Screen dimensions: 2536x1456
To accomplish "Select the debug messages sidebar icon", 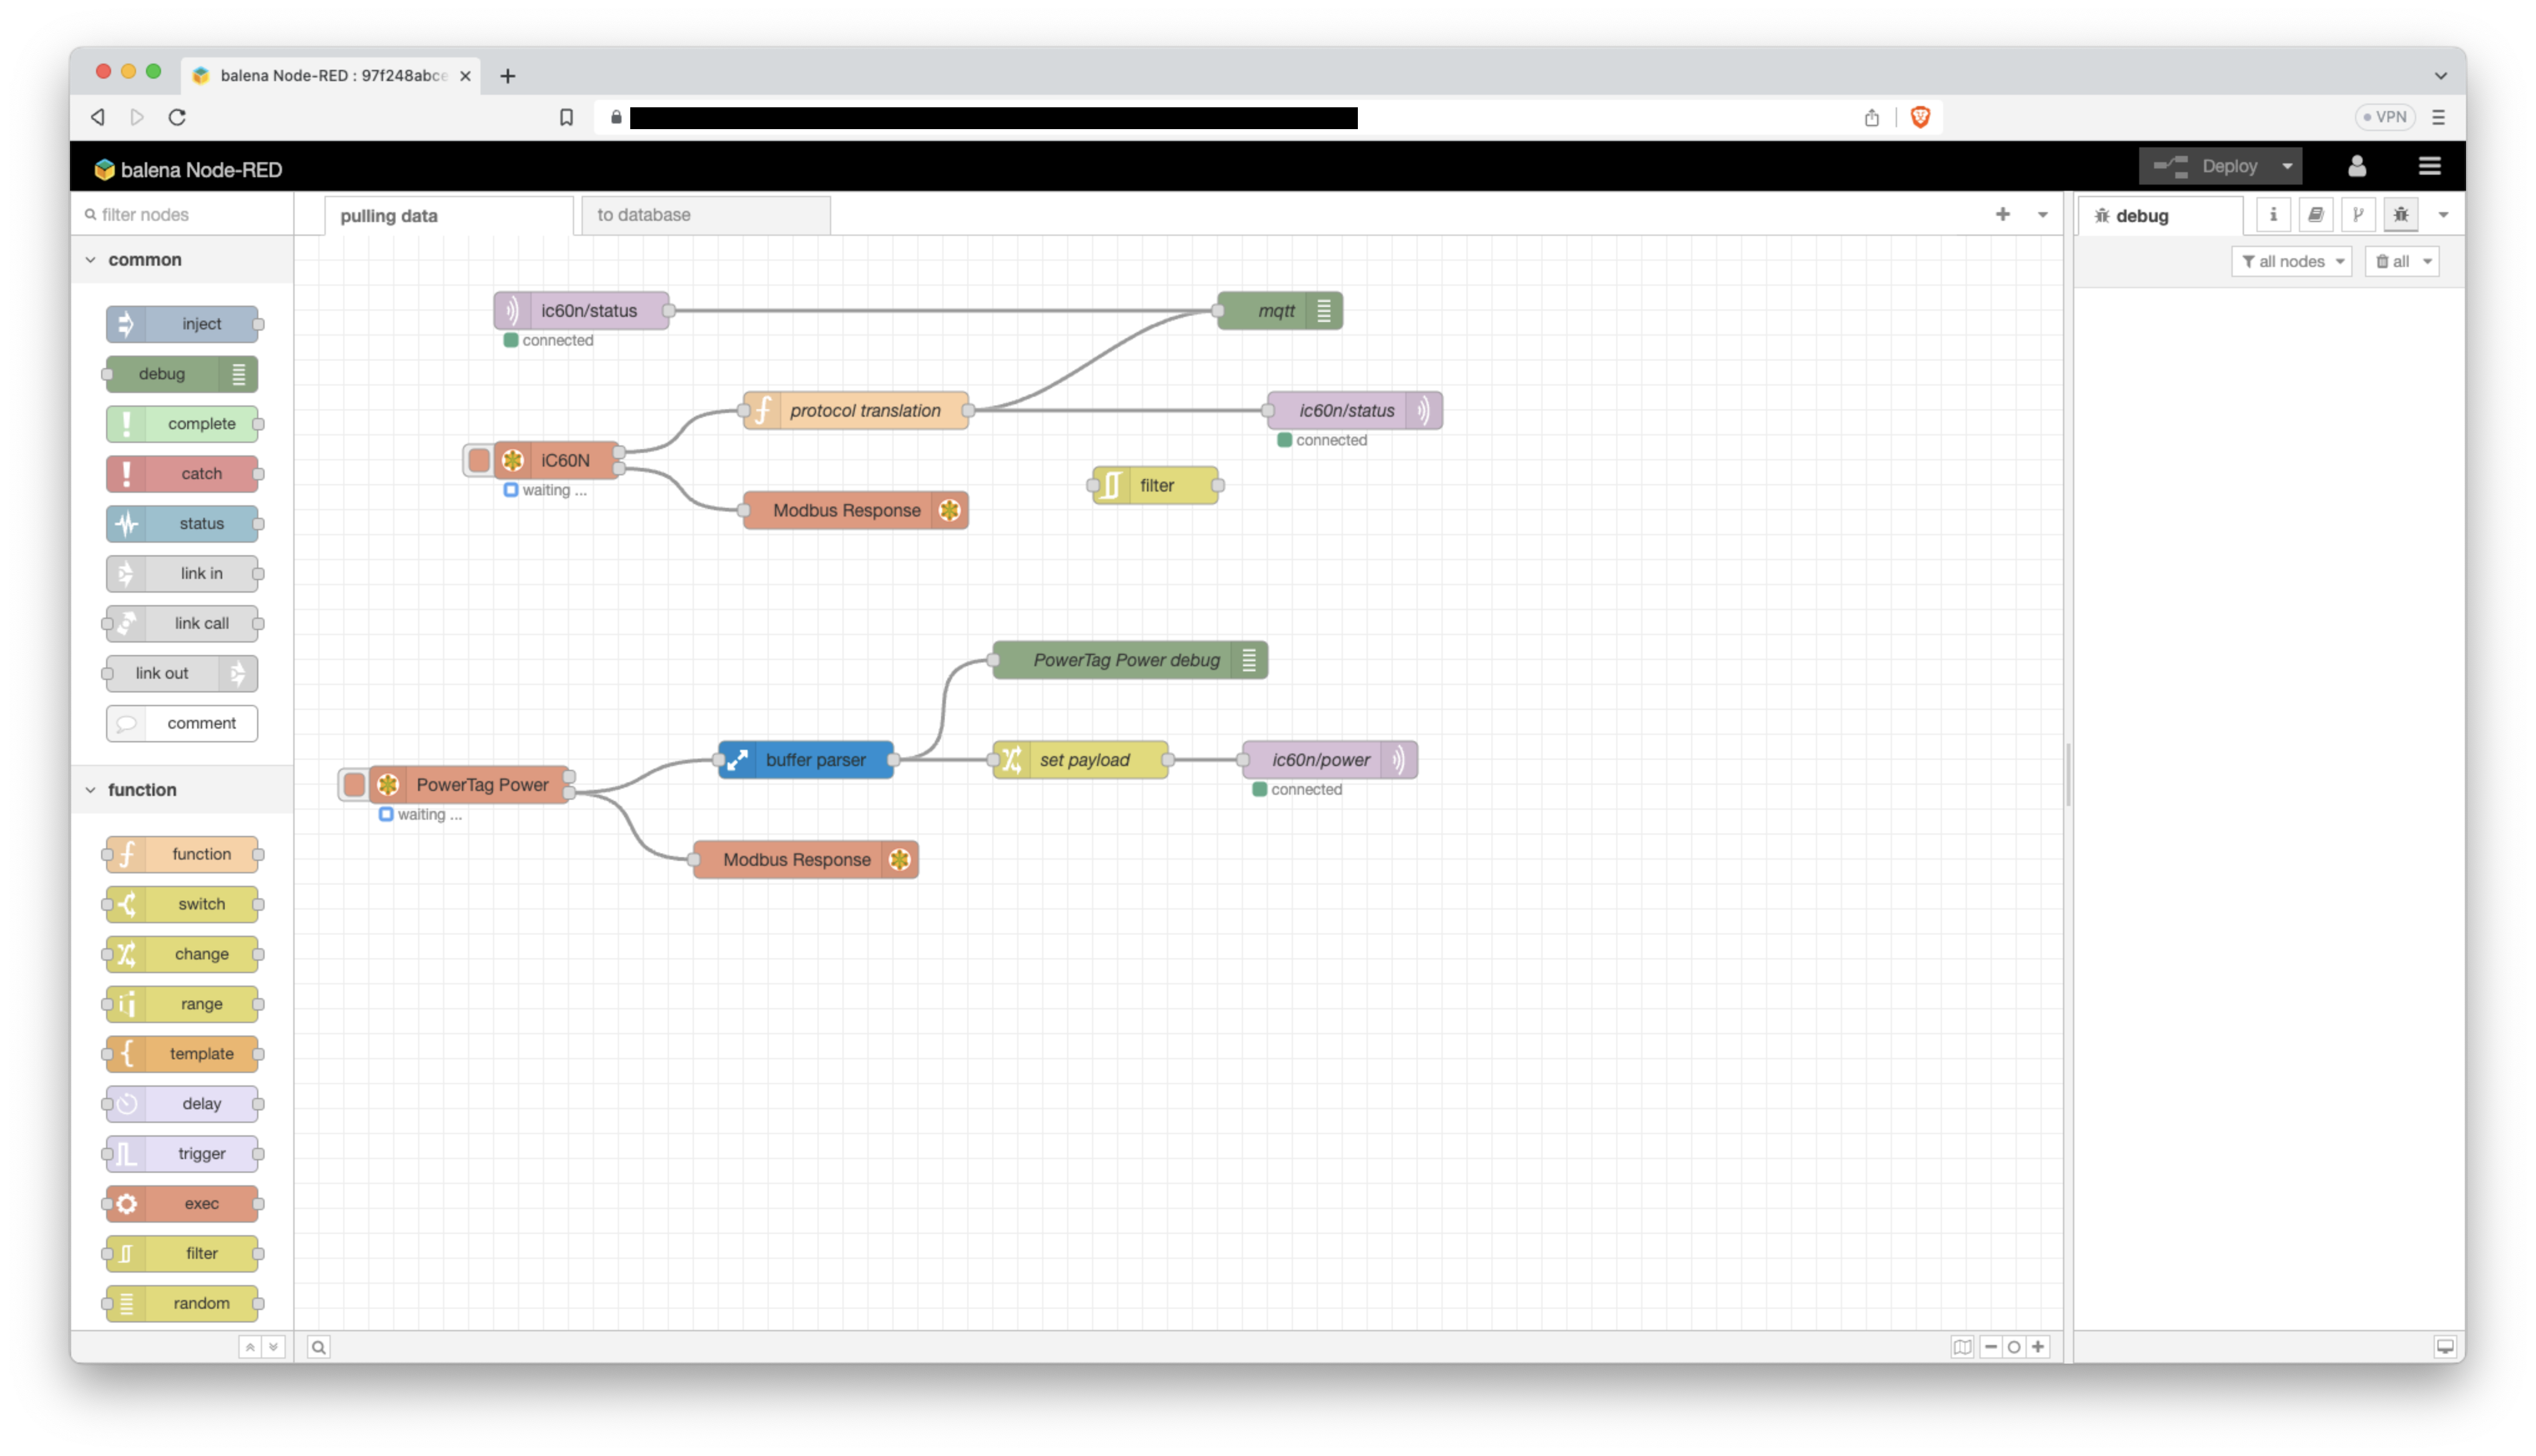I will pyautogui.click(x=2400, y=214).
